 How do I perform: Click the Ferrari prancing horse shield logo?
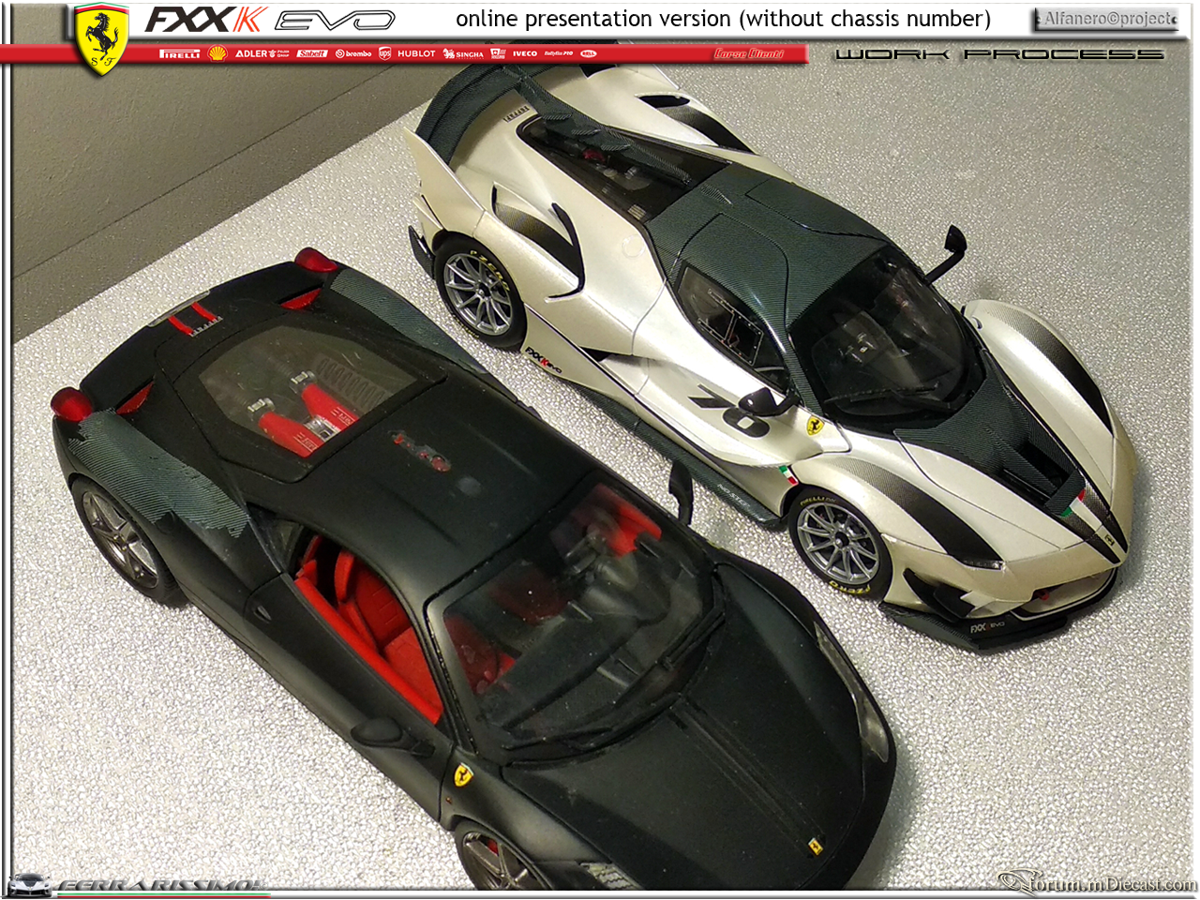pos(101,39)
